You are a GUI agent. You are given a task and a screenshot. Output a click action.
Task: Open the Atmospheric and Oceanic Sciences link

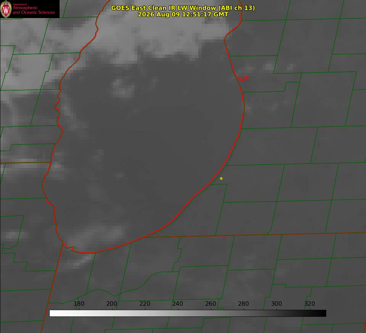point(33,10)
